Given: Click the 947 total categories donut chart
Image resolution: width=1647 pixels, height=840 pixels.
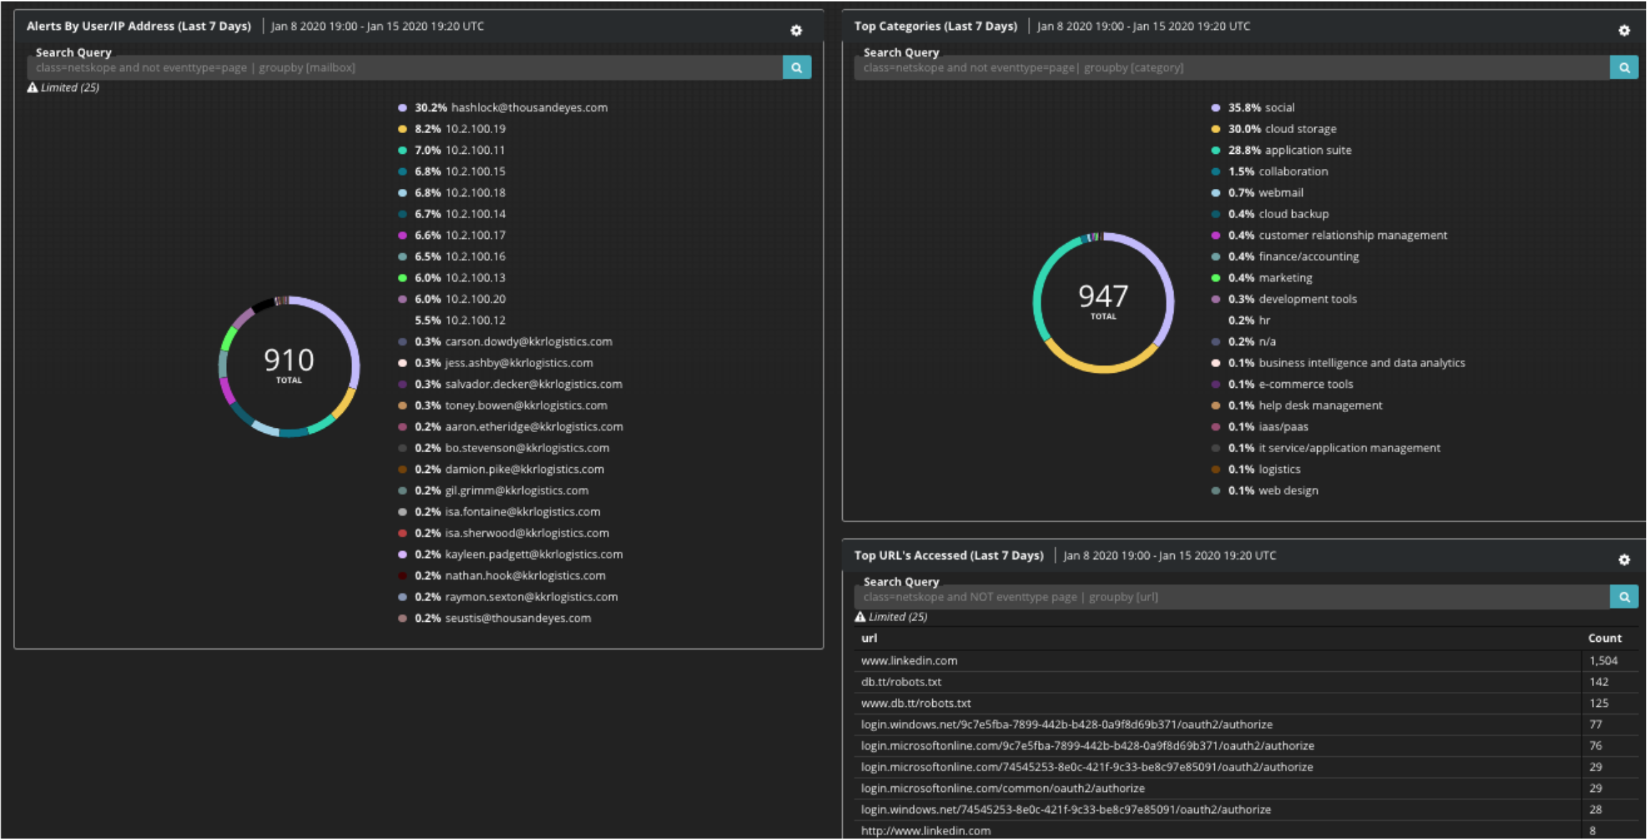Looking at the screenshot, I should 1103,302.
